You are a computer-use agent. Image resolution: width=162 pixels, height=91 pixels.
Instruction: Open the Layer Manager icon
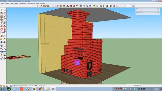click(133, 6)
